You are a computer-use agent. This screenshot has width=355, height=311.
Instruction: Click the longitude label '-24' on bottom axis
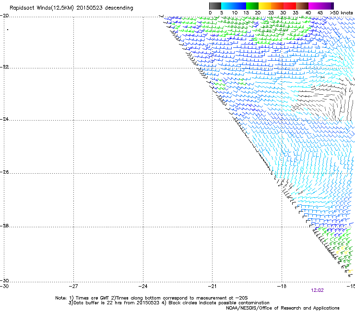pos(143,287)
